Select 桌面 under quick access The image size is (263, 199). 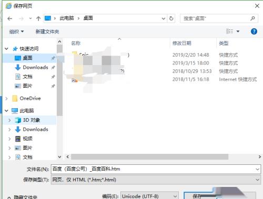(x=27, y=58)
